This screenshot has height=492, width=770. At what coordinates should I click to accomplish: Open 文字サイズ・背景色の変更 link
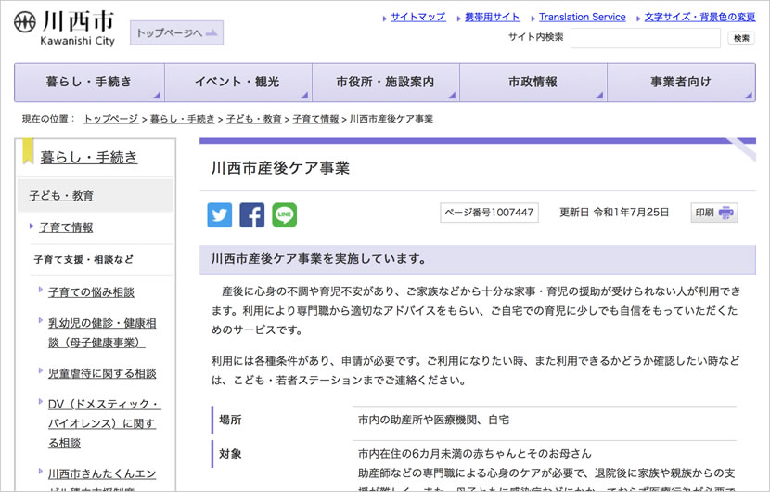point(699,18)
